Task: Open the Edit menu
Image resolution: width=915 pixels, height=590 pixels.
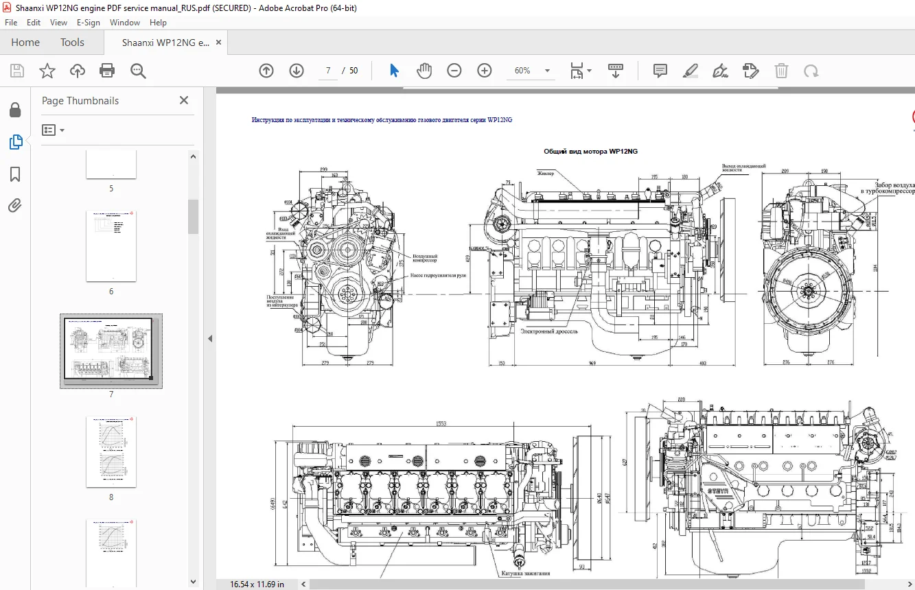Action: [34, 23]
